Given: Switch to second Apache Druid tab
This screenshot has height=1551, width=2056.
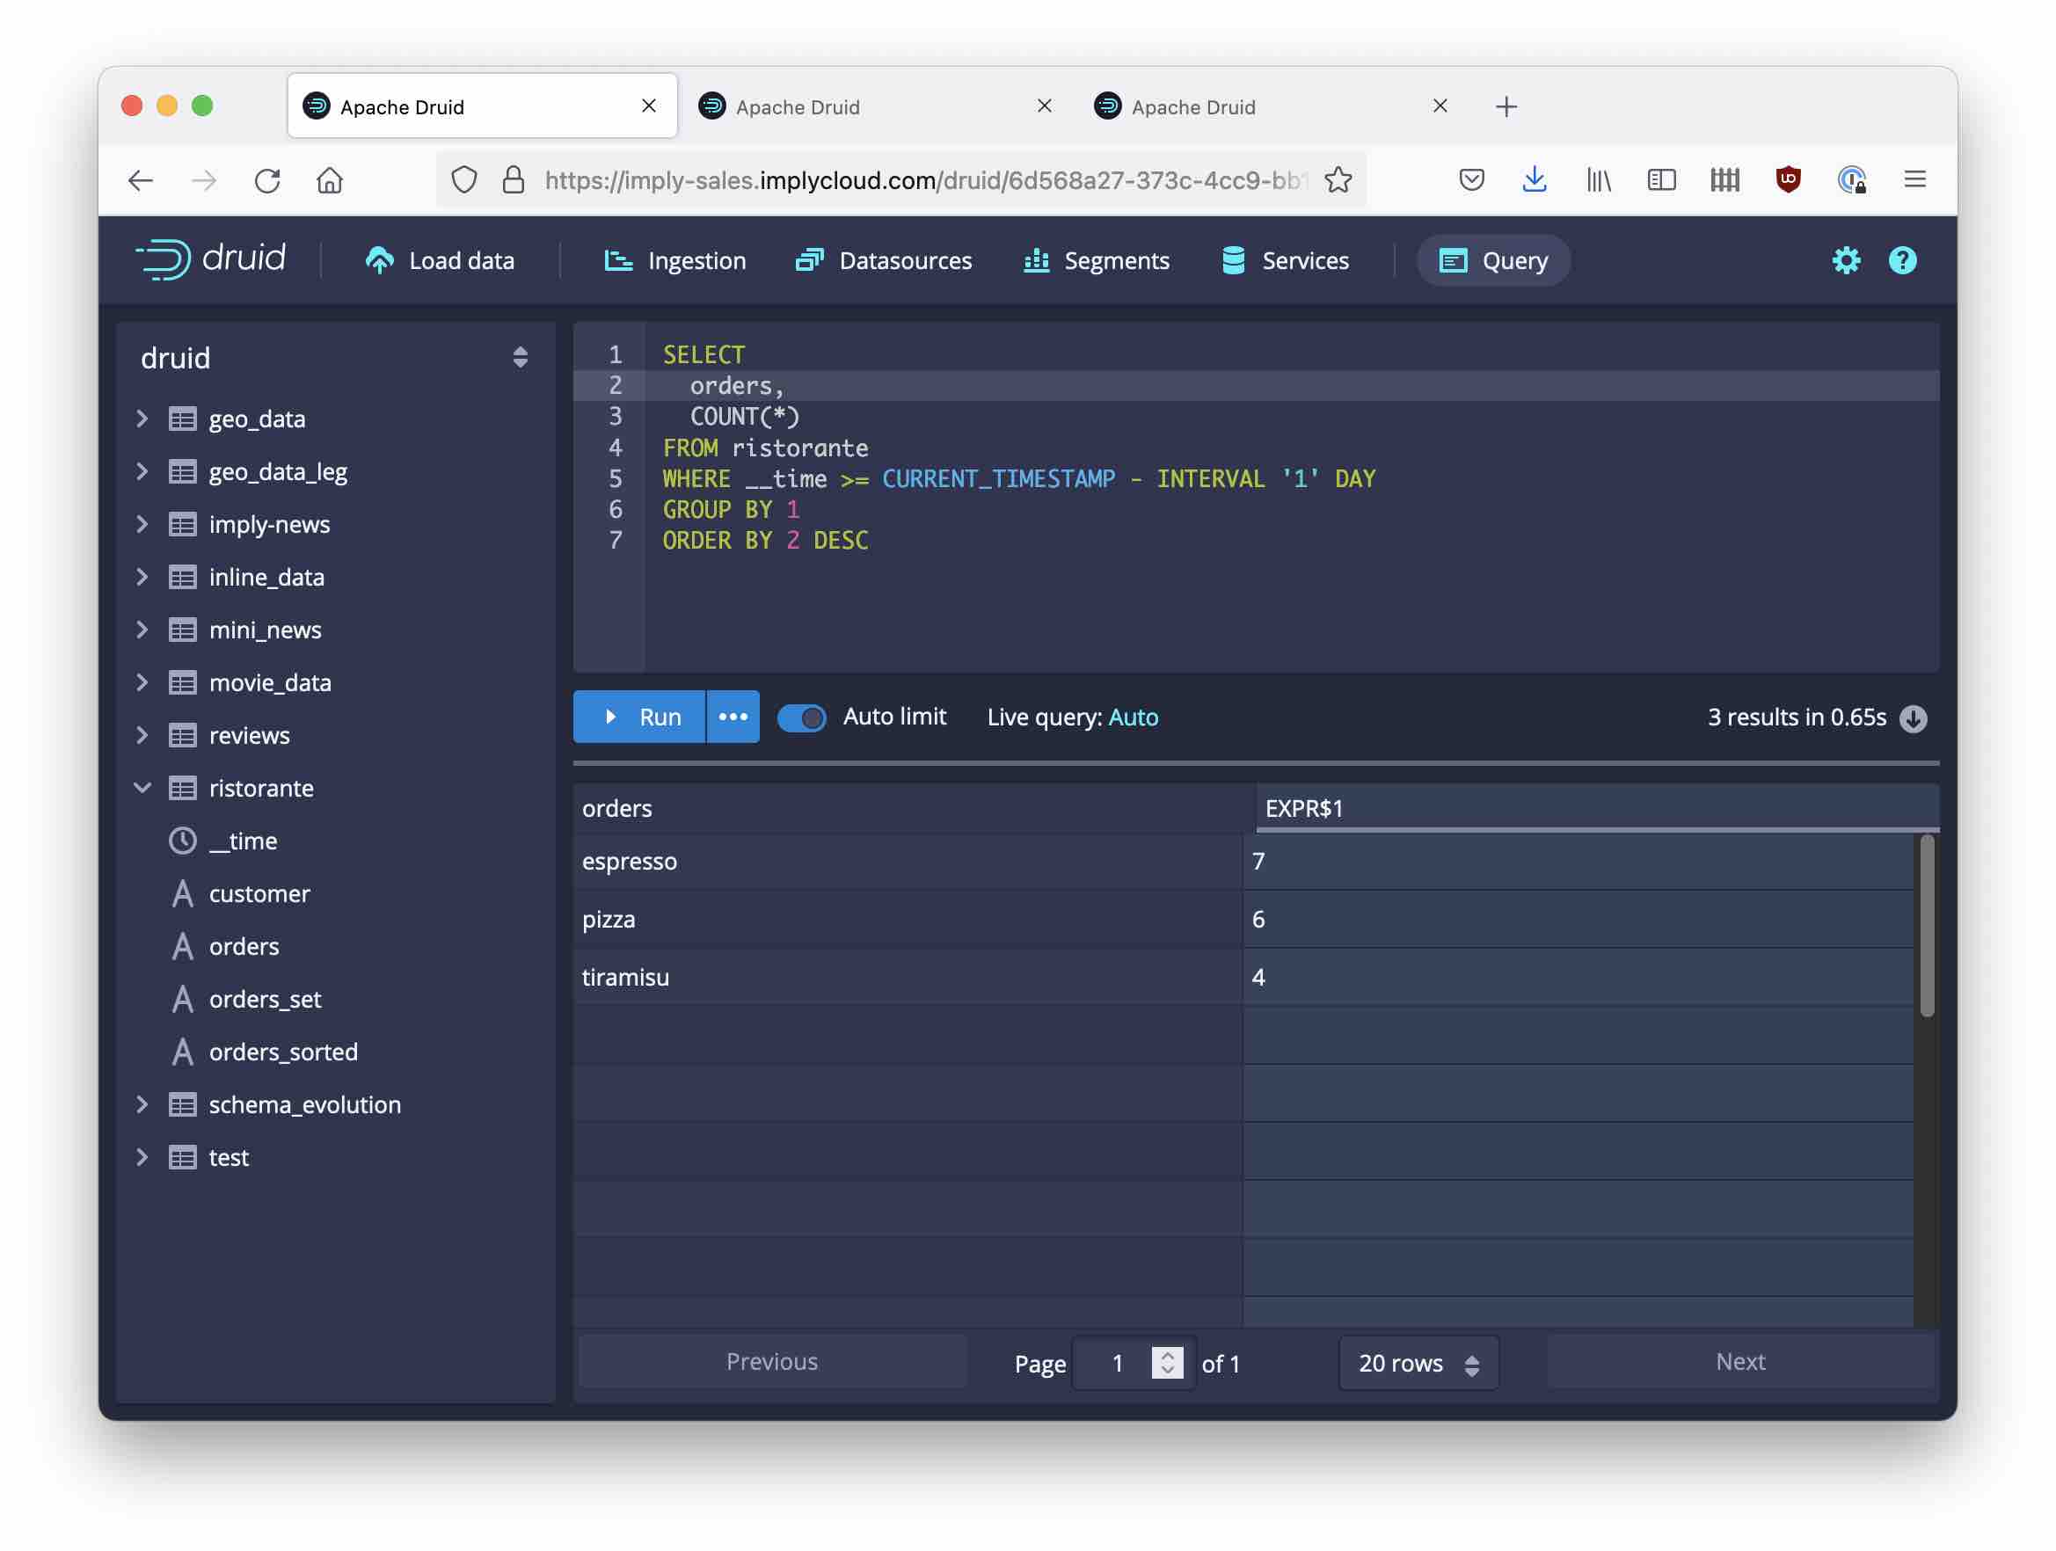Looking at the screenshot, I should [798, 107].
